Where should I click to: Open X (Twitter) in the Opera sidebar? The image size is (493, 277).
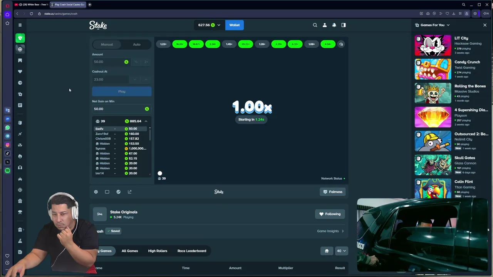[x=7, y=162]
